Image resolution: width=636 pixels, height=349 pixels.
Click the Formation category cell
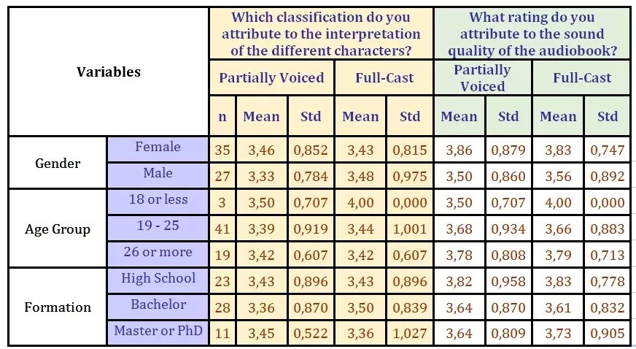(x=58, y=307)
